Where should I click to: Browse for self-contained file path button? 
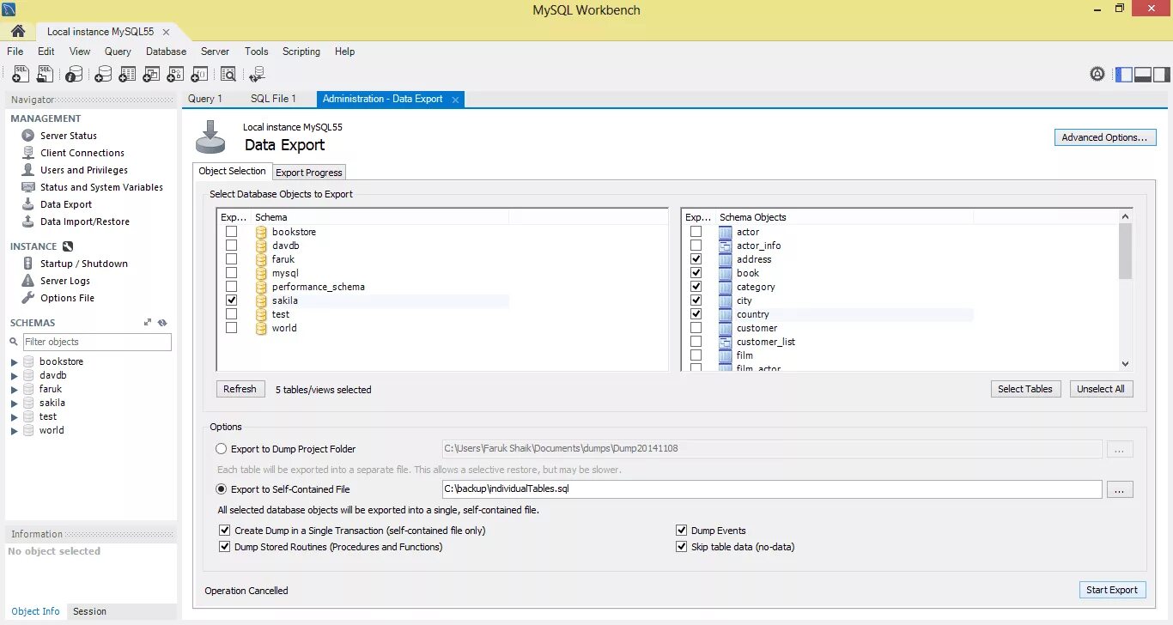1120,489
